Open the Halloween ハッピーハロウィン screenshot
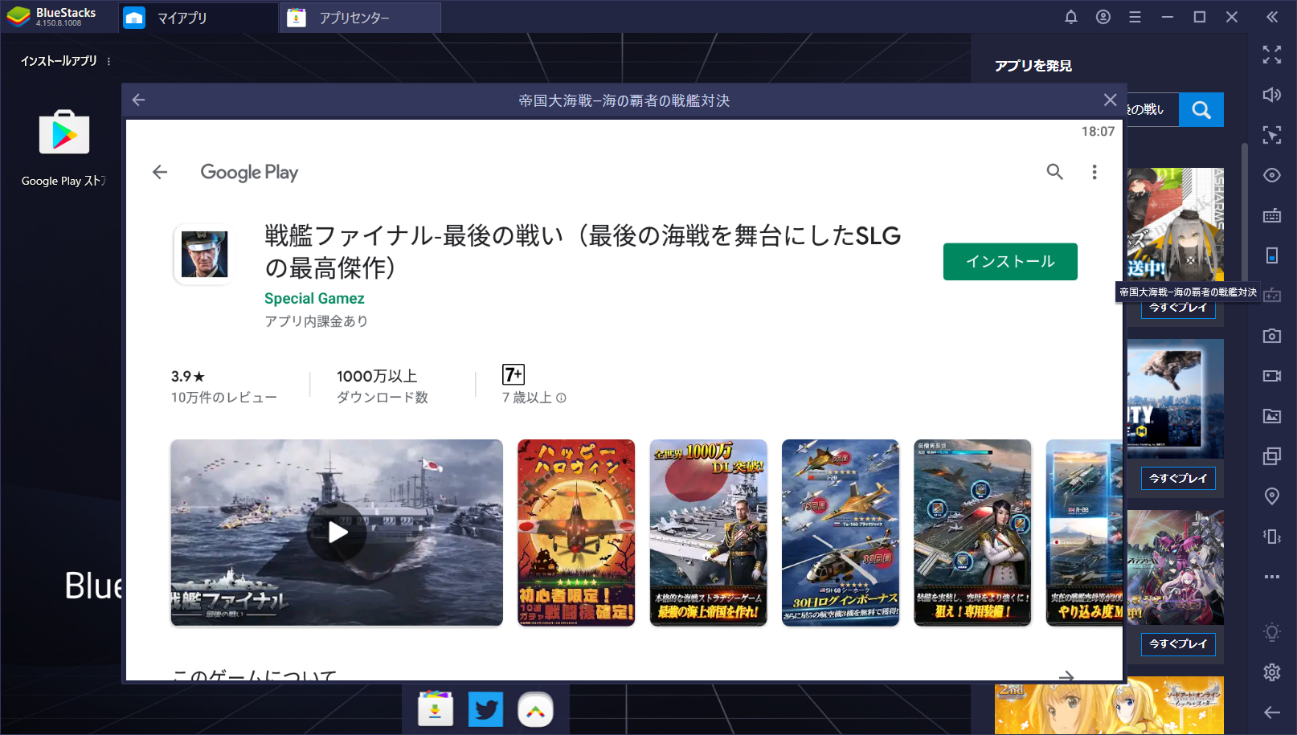The height and width of the screenshot is (735, 1297). (x=576, y=533)
